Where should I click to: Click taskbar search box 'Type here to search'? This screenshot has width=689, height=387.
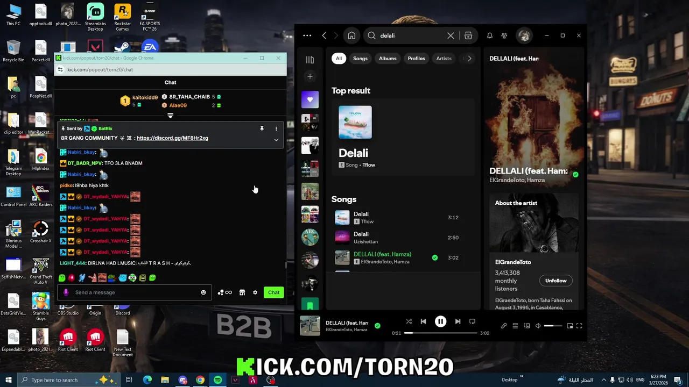point(70,380)
